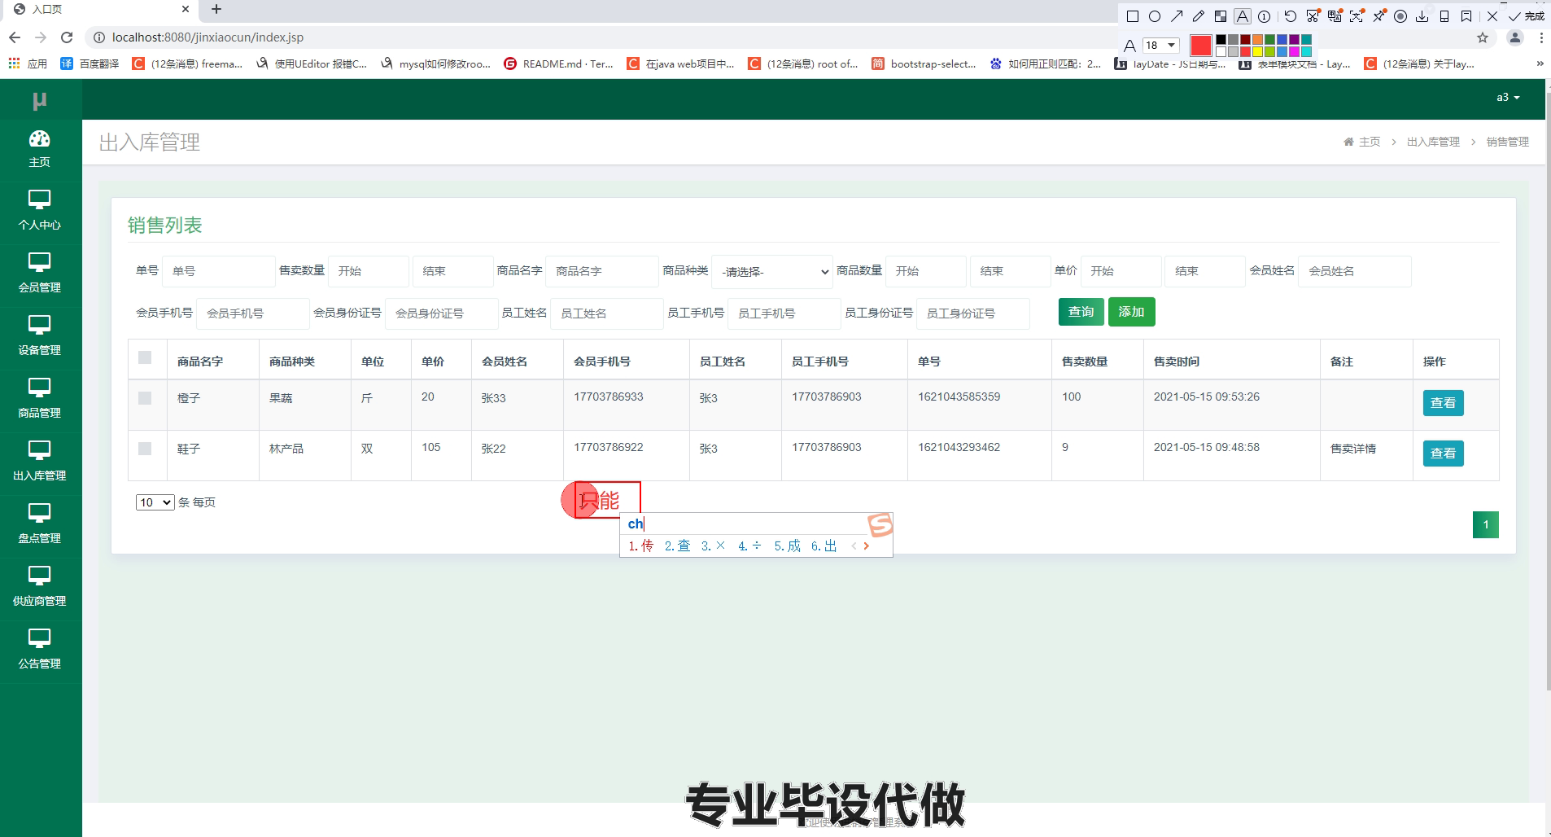Pick the large red current color swatch

[1200, 46]
